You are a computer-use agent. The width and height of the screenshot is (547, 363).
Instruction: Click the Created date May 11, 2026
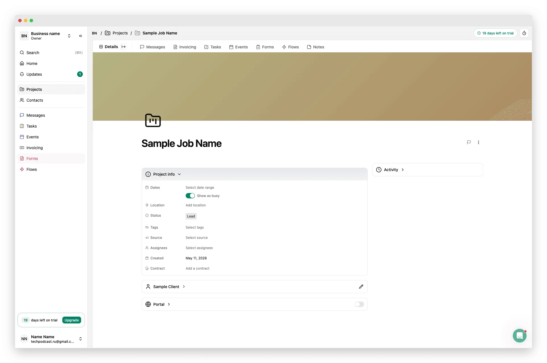click(196, 258)
